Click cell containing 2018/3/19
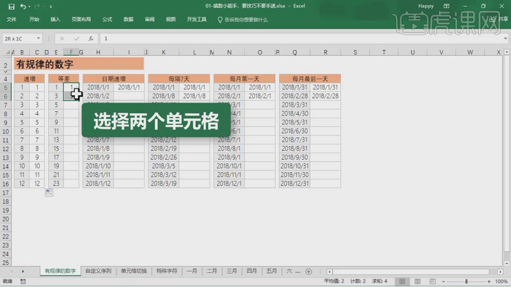The height and width of the screenshot is (287, 511). click(x=164, y=184)
